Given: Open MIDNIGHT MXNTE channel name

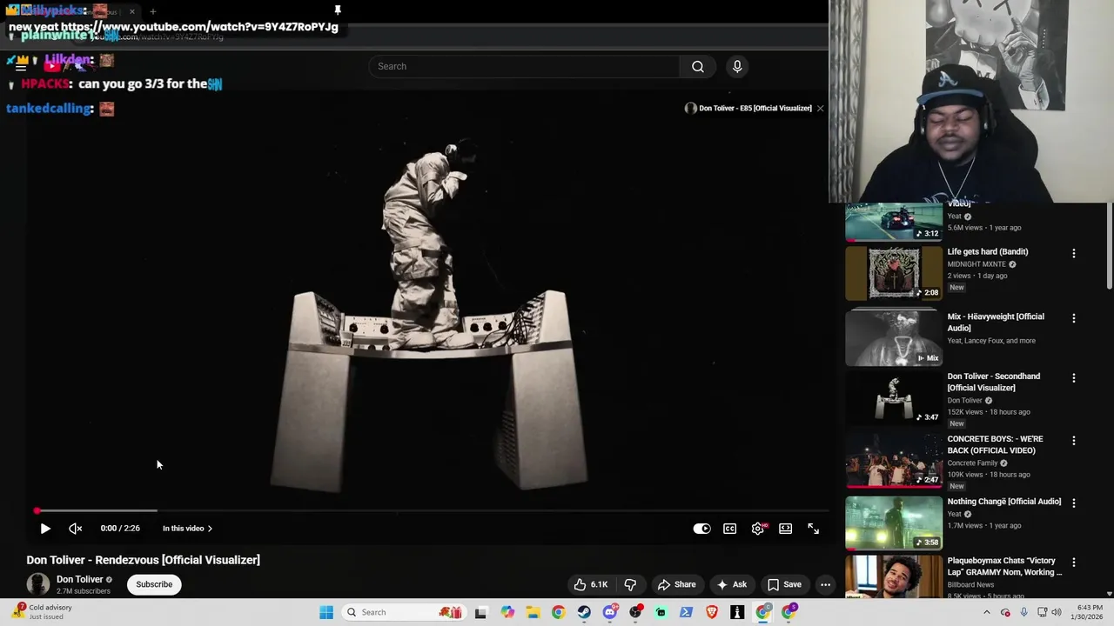Looking at the screenshot, I should pyautogui.click(x=976, y=264).
